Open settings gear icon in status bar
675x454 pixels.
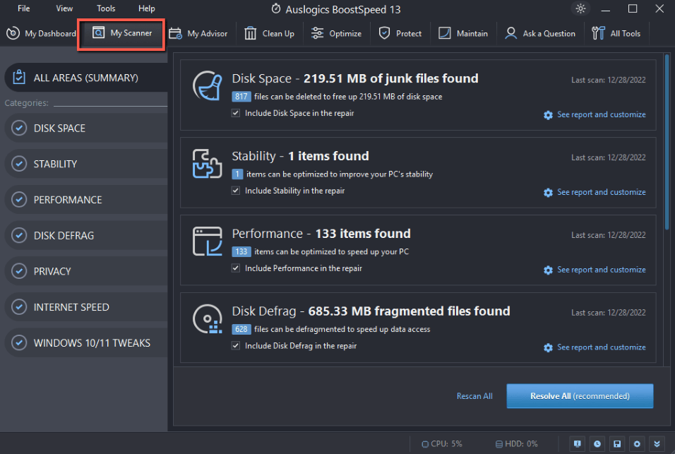click(637, 443)
